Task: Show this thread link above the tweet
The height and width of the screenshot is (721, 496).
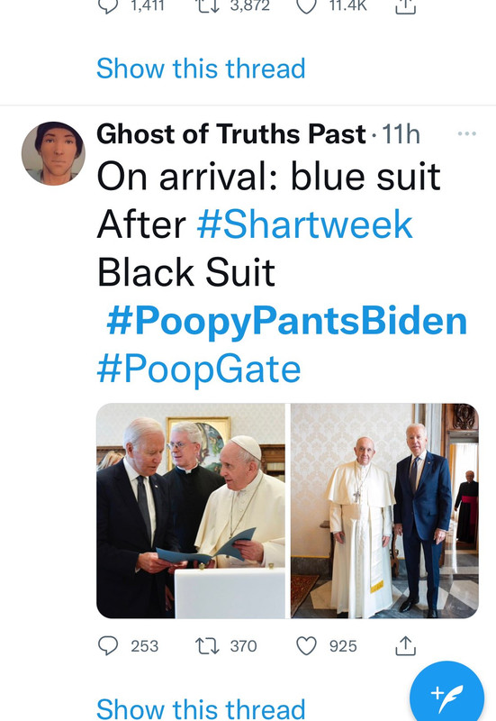Action: pyautogui.click(x=201, y=68)
